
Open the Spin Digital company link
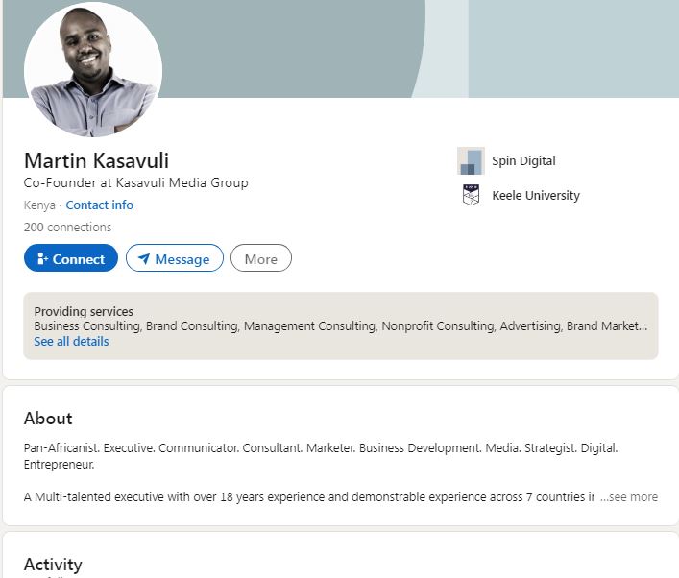(x=523, y=160)
